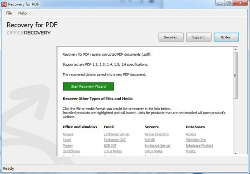Click the Recovery for PDF title bar icon

(x=4, y=4)
